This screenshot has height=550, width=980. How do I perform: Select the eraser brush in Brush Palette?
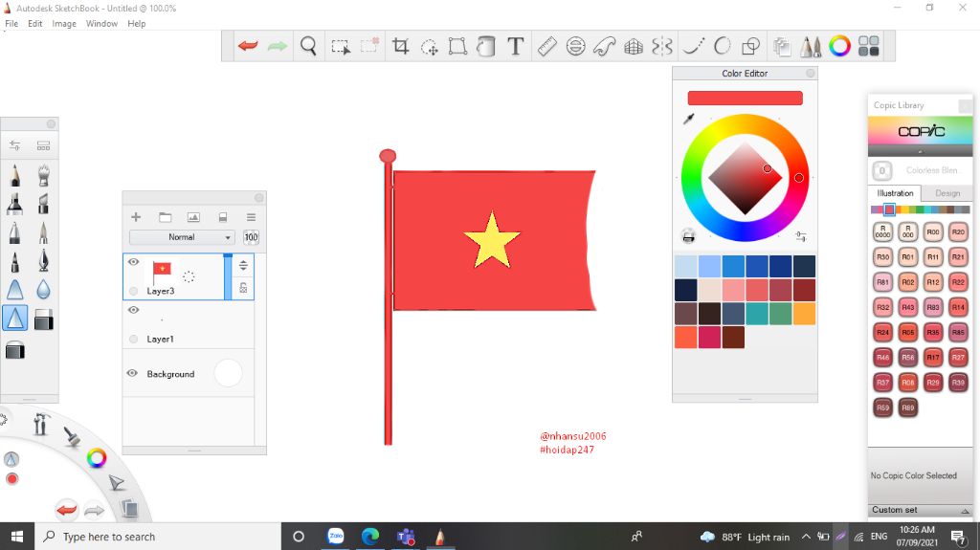pos(43,319)
